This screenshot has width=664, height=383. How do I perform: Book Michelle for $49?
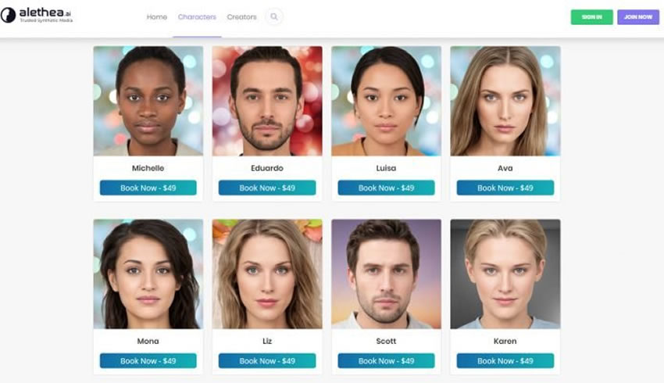pos(148,188)
